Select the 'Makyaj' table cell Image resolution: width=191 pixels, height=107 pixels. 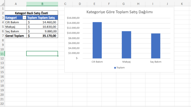point(16,27)
